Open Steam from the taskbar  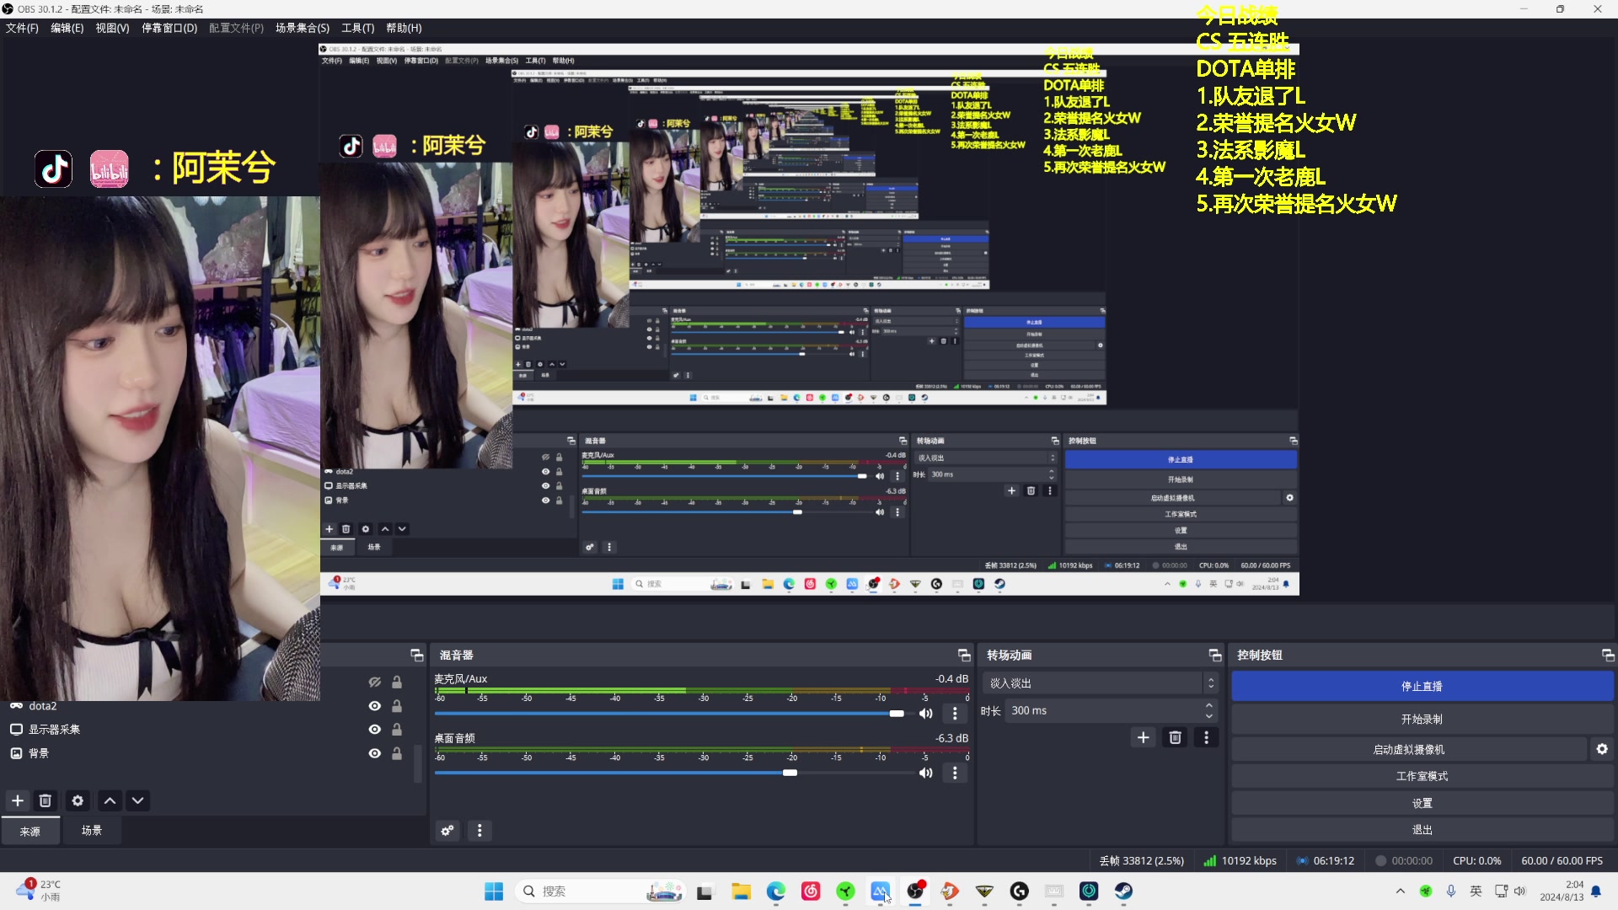tap(1123, 891)
